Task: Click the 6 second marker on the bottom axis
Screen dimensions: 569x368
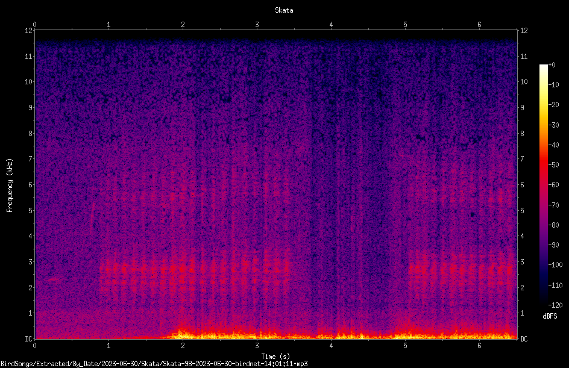Action: (479, 346)
